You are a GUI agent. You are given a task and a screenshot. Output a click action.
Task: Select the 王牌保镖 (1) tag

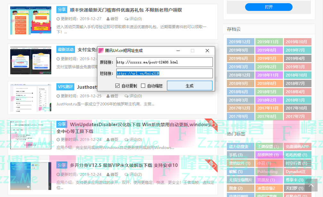tap(269, 147)
